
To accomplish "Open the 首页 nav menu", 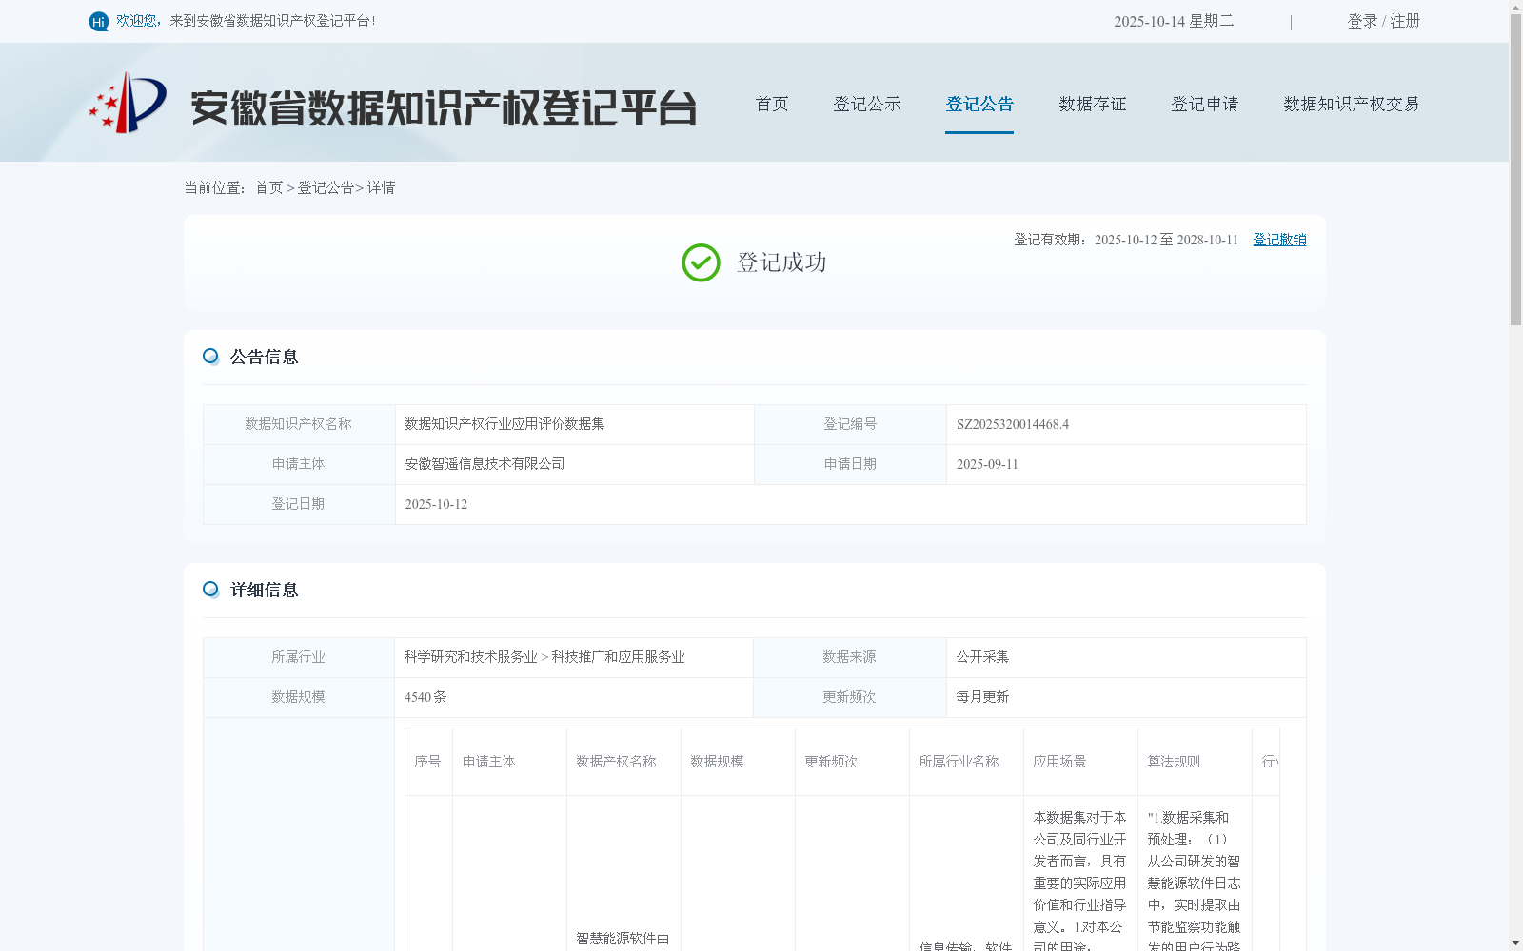I will point(772,104).
